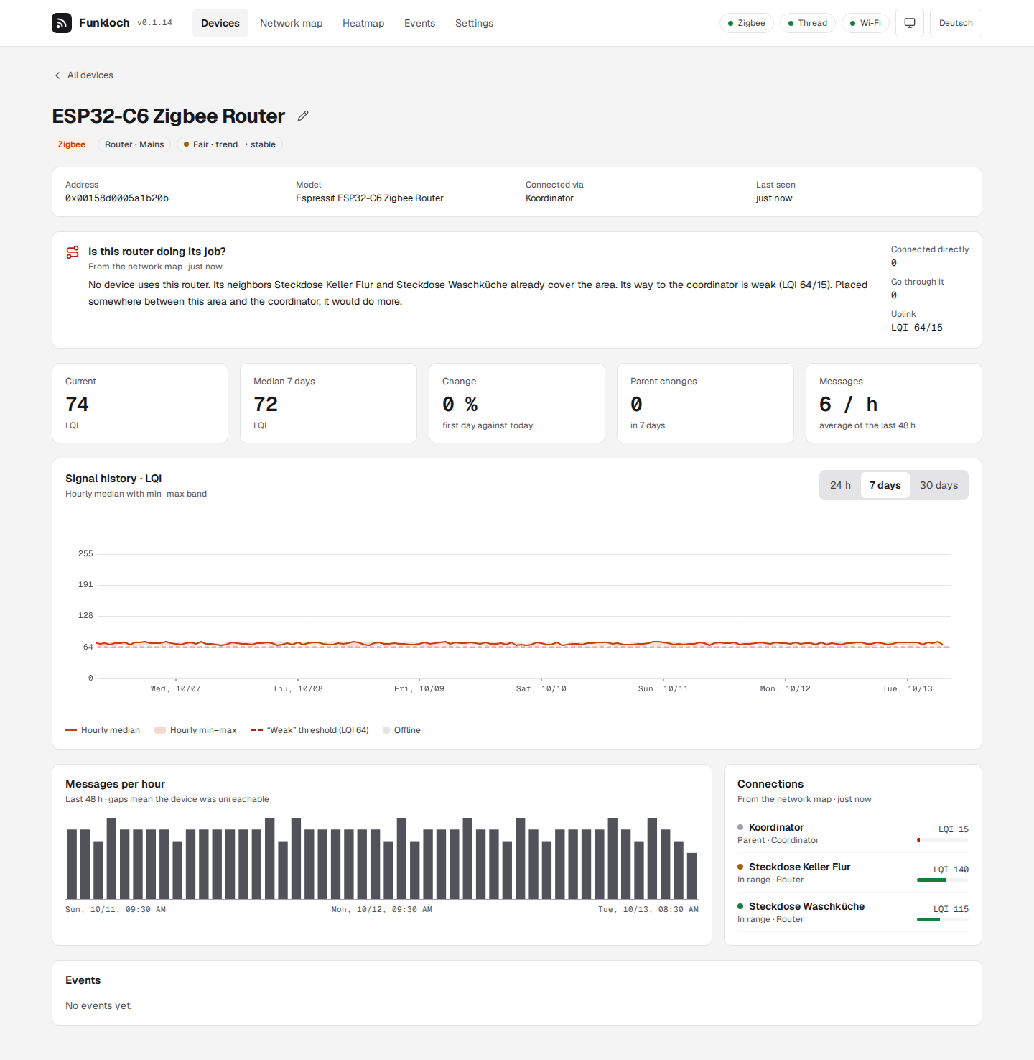The image size is (1034, 1060).
Task: Click the Parent changes card
Action: (x=705, y=403)
